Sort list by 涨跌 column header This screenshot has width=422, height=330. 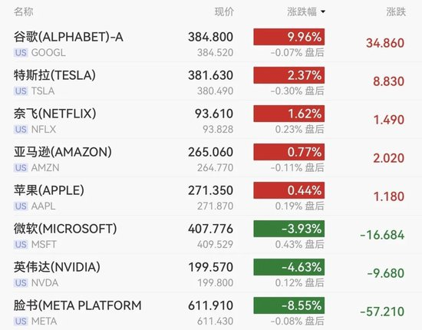coord(396,12)
